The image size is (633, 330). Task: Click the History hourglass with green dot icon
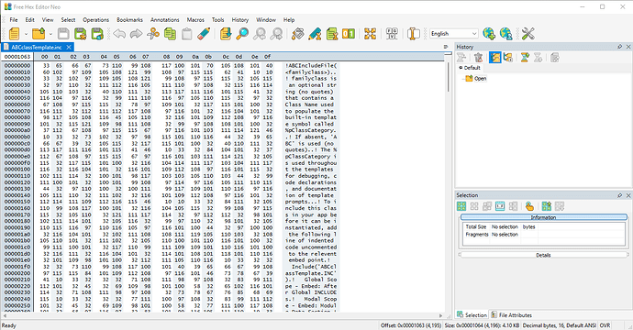click(x=525, y=58)
